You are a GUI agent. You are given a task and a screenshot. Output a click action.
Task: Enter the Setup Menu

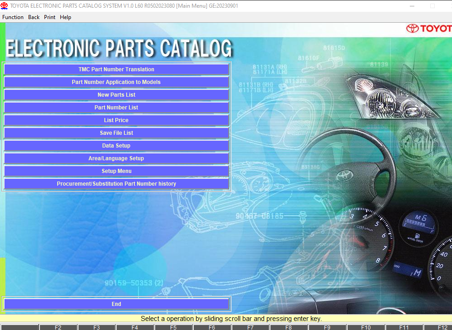(x=116, y=171)
